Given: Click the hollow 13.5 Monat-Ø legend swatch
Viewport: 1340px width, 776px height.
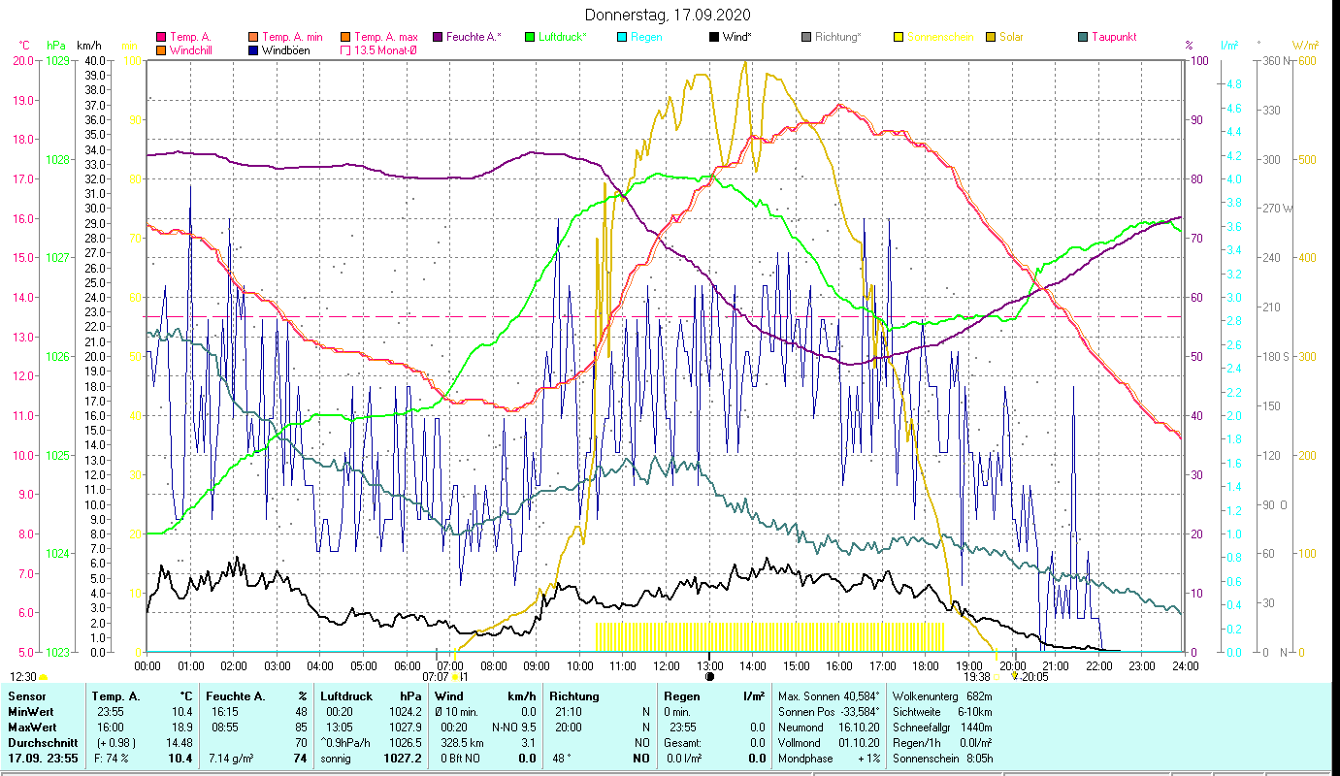Looking at the screenshot, I should 345,49.
